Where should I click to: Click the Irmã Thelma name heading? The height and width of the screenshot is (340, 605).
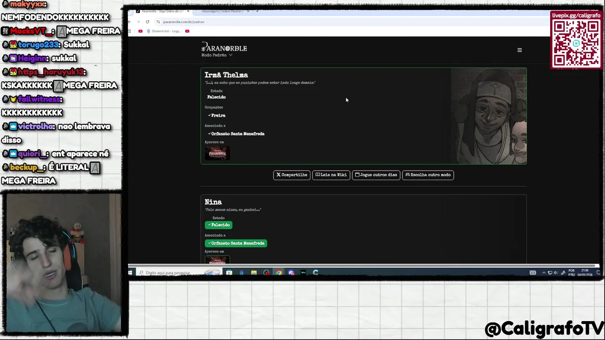(x=226, y=75)
